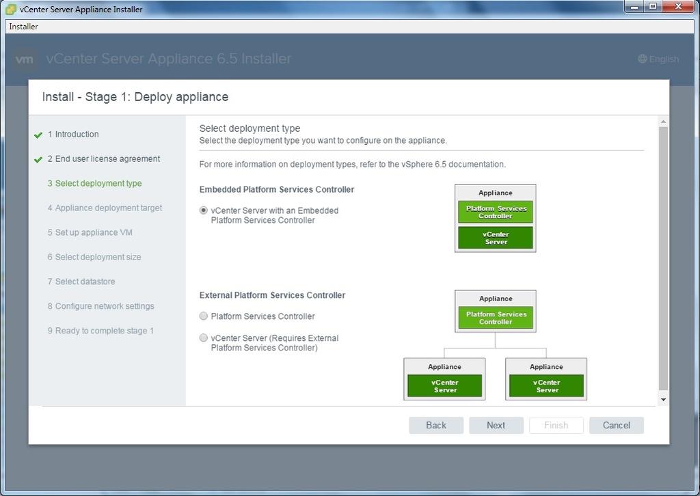Open step 7 Select datastore
The width and height of the screenshot is (700, 496).
coord(81,281)
